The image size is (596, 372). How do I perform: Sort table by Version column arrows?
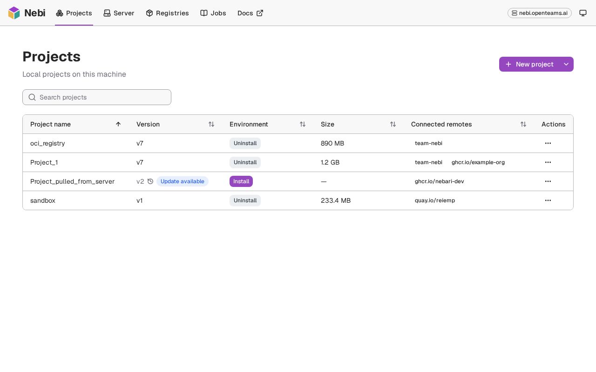coord(211,124)
